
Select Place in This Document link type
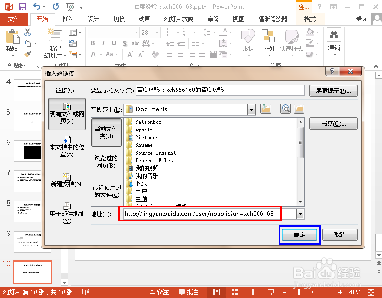click(x=67, y=147)
